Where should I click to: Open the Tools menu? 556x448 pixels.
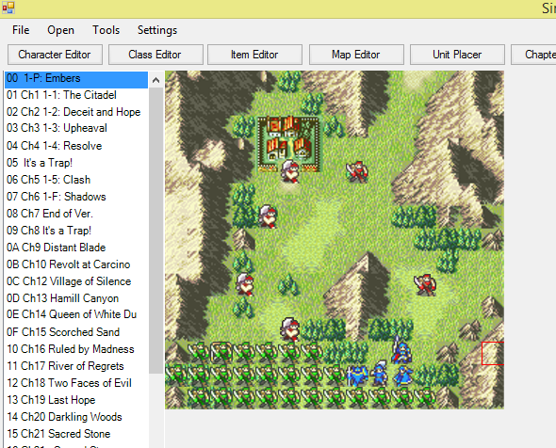point(106,30)
